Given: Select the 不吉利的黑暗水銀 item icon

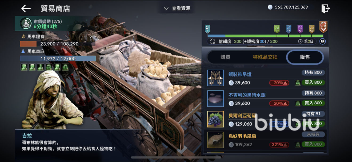Looking at the screenshot, I should 215,99.
